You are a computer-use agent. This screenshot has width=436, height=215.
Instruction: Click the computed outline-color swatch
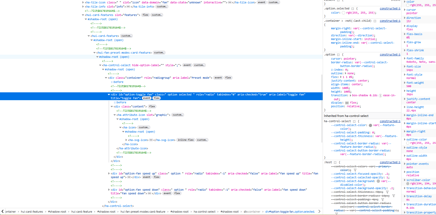(x=408, y=143)
